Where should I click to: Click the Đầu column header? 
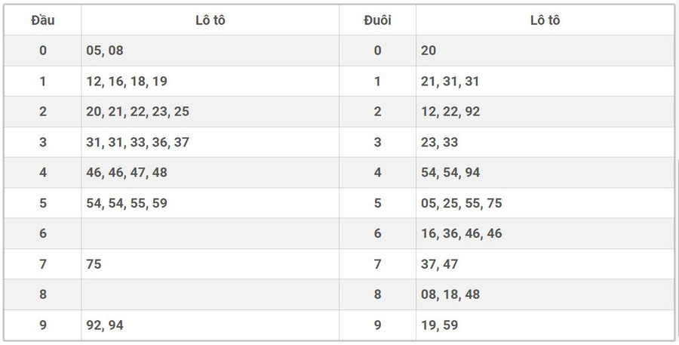pyautogui.click(x=42, y=20)
